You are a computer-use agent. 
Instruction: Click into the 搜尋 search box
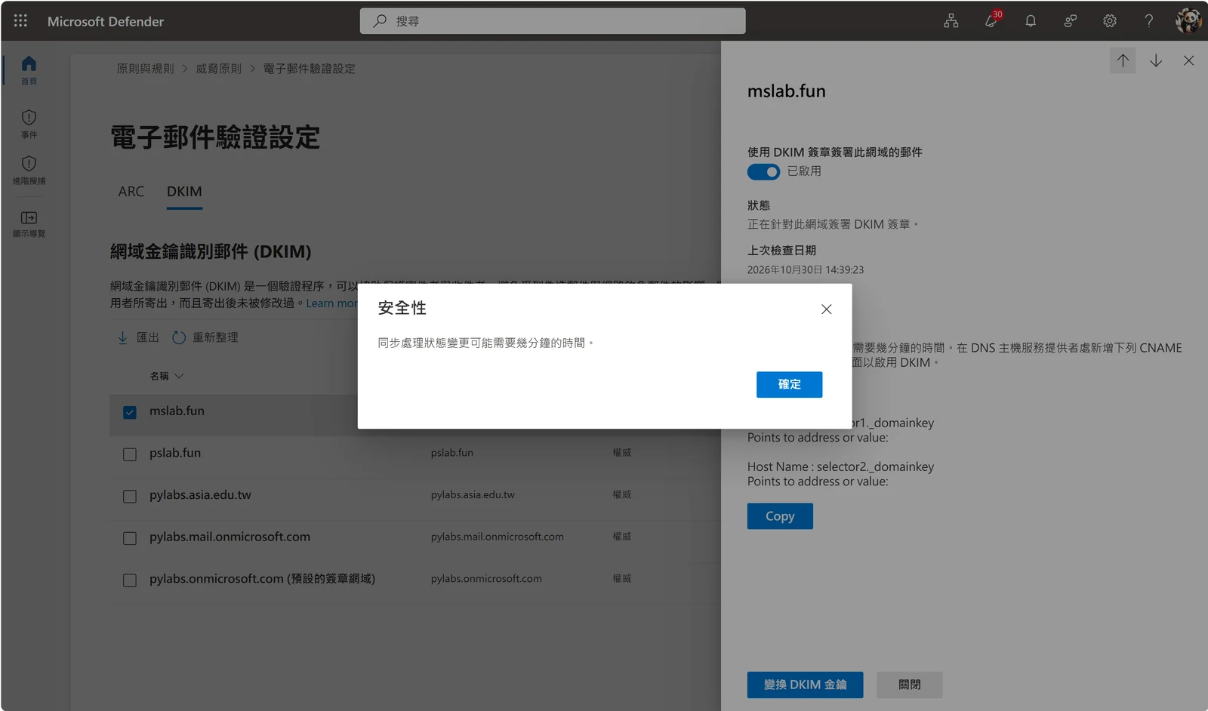pyautogui.click(x=553, y=21)
